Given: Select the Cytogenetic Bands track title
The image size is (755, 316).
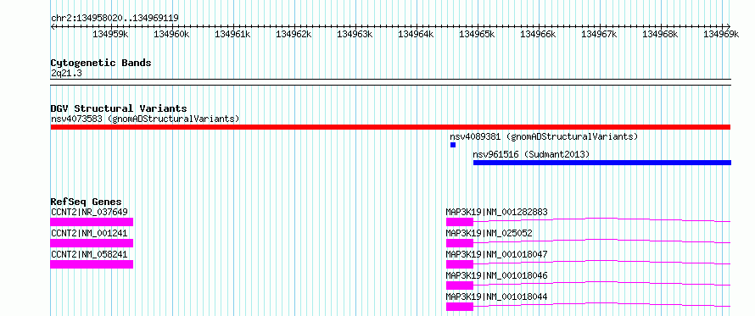Looking at the screenshot, I should click(x=101, y=63).
